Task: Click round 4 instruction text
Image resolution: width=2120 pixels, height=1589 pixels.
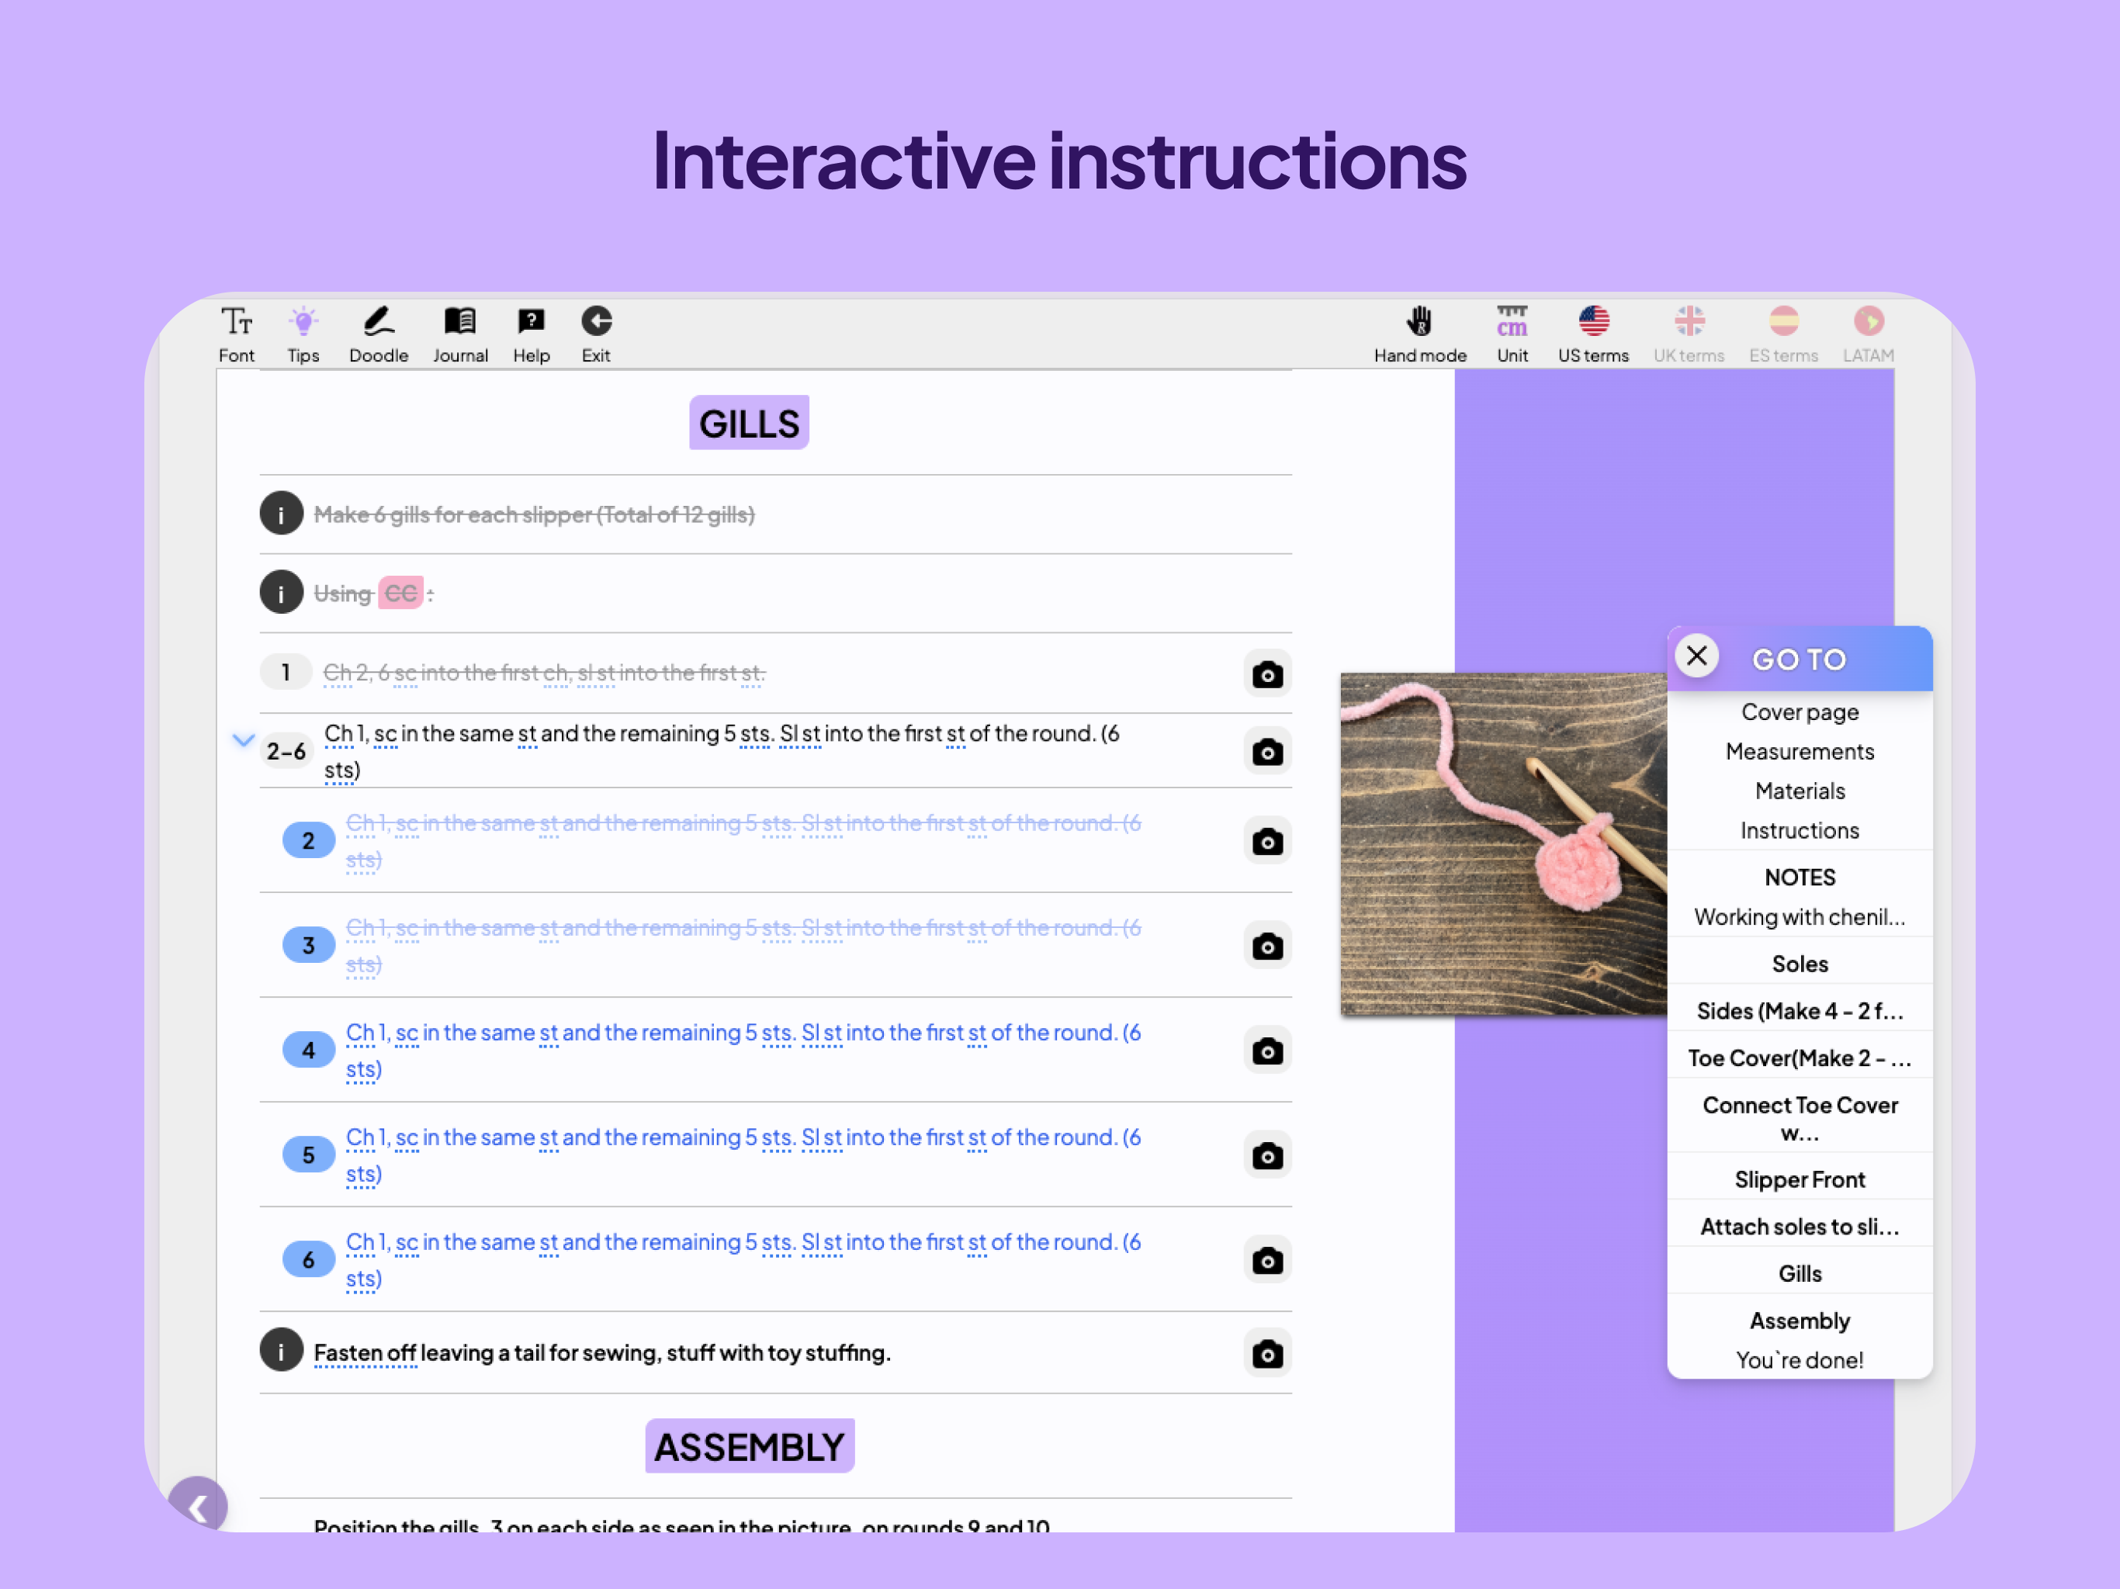Action: (x=743, y=1051)
